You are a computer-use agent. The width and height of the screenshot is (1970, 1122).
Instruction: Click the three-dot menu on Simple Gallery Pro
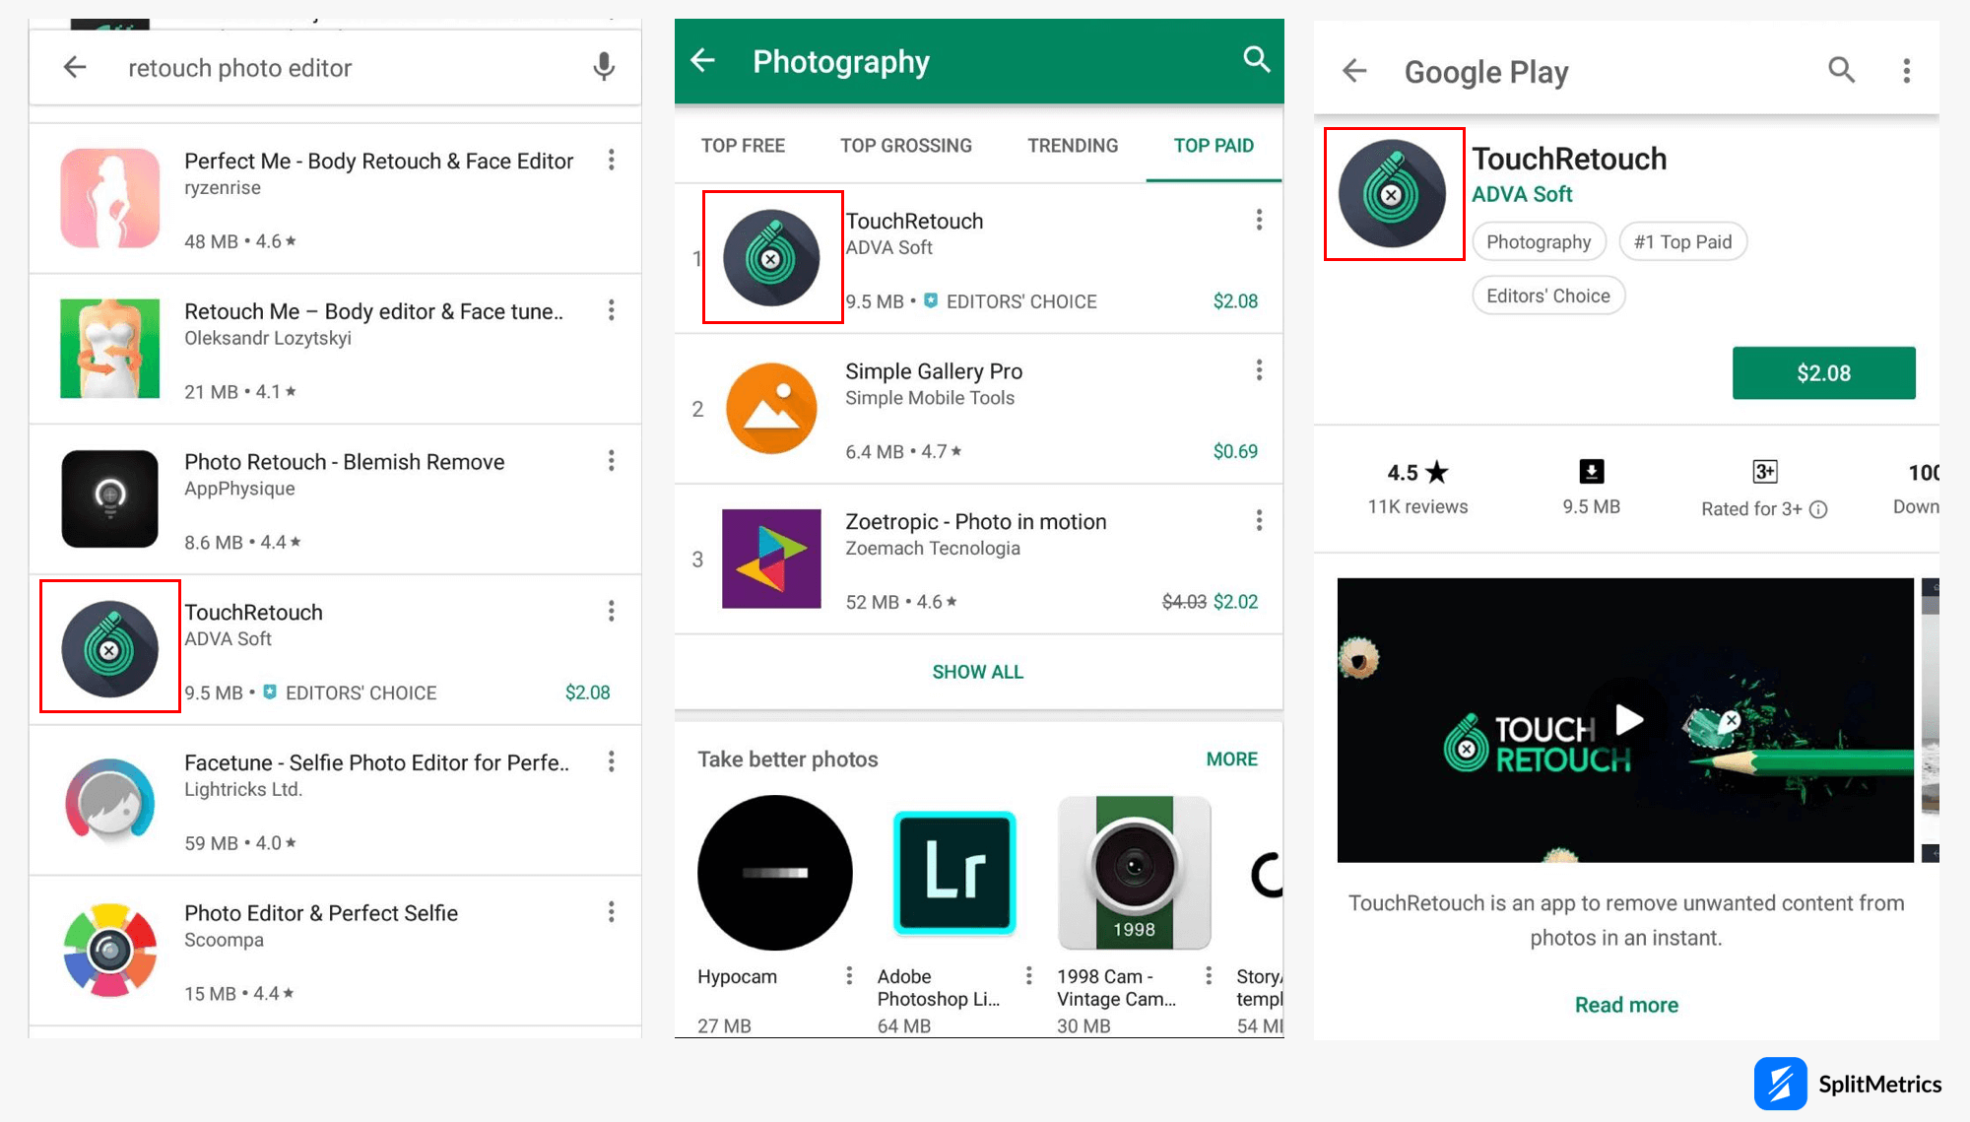coord(1257,375)
